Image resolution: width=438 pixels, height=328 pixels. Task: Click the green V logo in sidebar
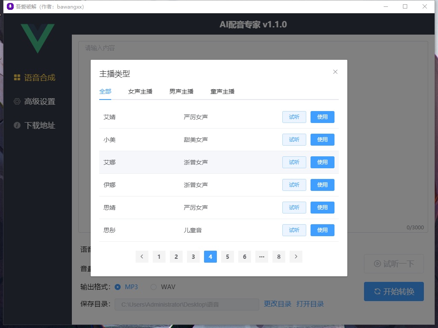point(38,38)
